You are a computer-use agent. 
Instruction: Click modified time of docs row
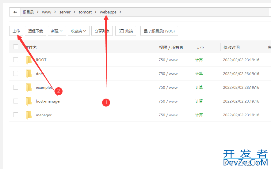(241, 74)
